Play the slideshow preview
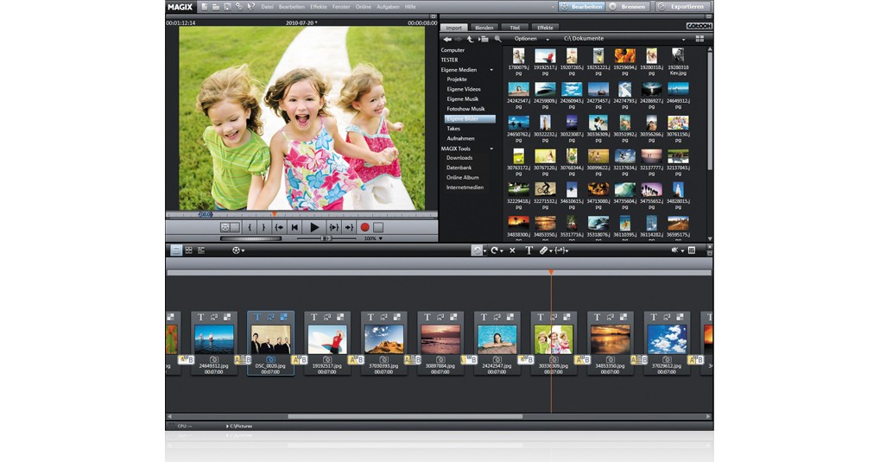 click(x=314, y=227)
